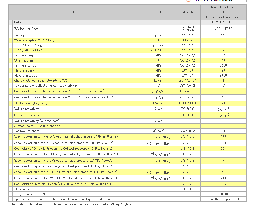
Task: Click the "M(Scale)" unit cell
Action: 158,131
